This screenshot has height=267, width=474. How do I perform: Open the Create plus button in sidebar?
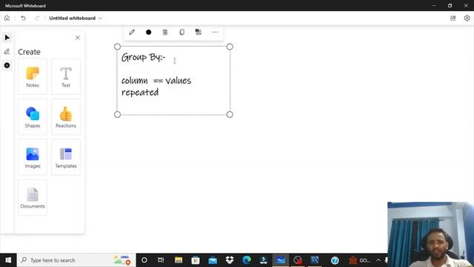(7, 65)
